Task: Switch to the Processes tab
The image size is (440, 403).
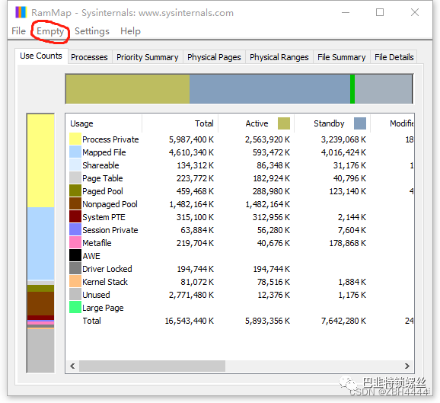Action: coord(89,57)
